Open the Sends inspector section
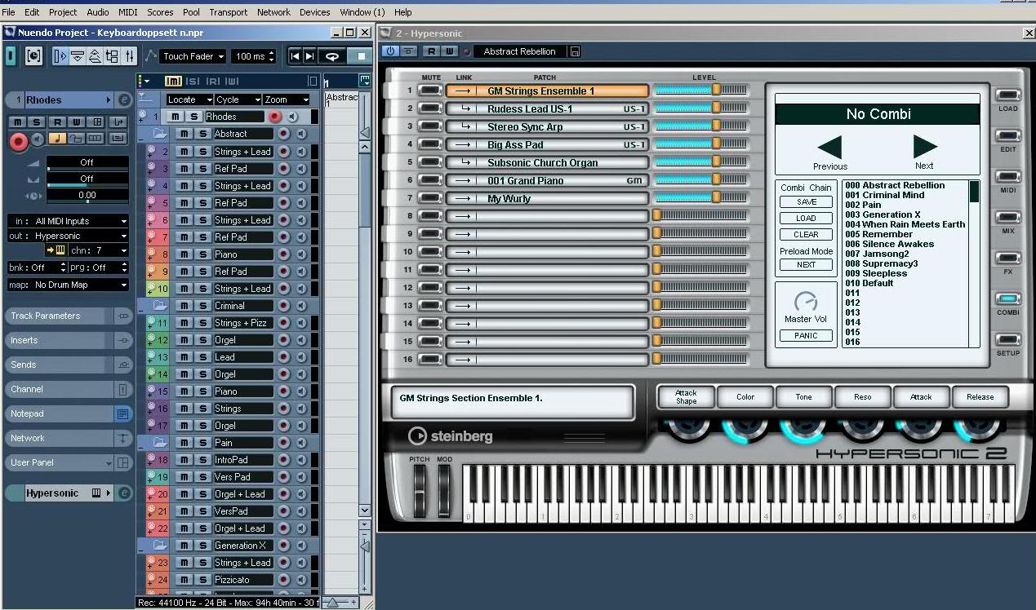 tap(69, 365)
